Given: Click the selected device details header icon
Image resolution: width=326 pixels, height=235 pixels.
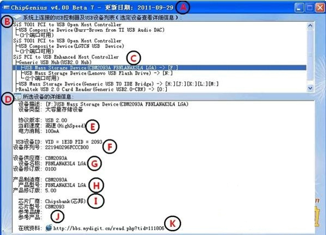Looking at the screenshot, I should 19,96.
